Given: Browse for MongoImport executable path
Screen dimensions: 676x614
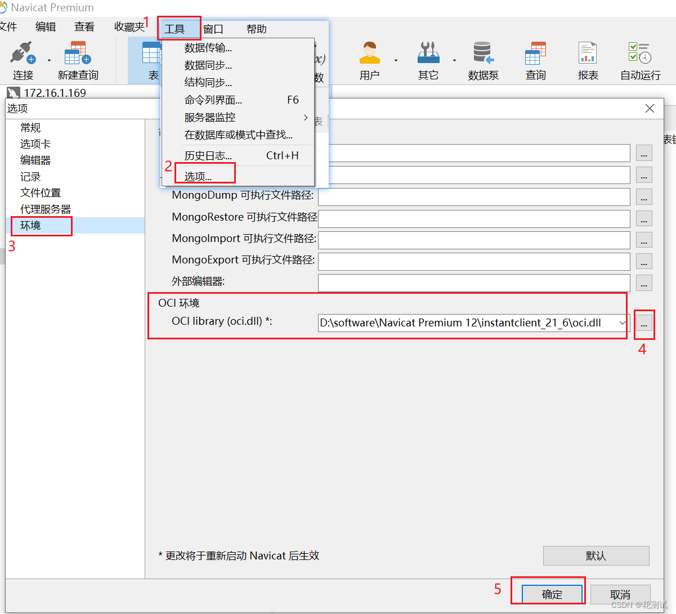Looking at the screenshot, I should pyautogui.click(x=644, y=240).
